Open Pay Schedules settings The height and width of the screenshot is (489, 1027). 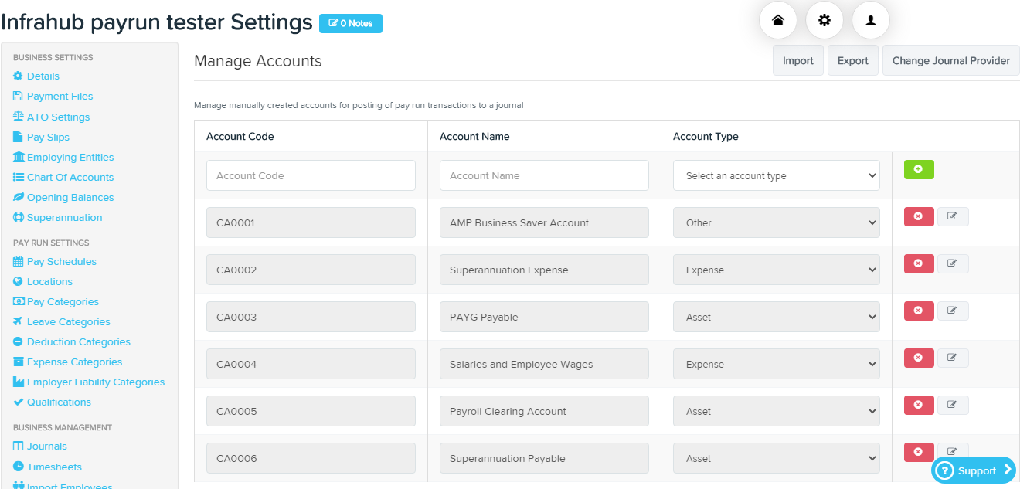(61, 261)
